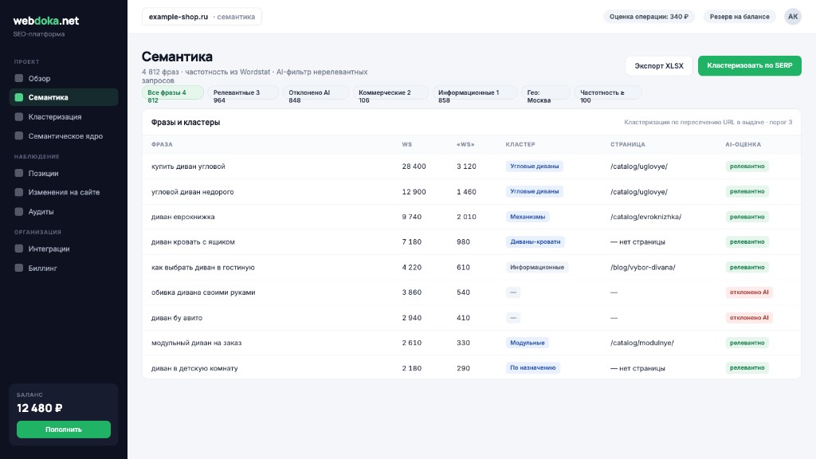Open the AK user avatar
Viewport: 816px width, 459px height.
pos(793,17)
